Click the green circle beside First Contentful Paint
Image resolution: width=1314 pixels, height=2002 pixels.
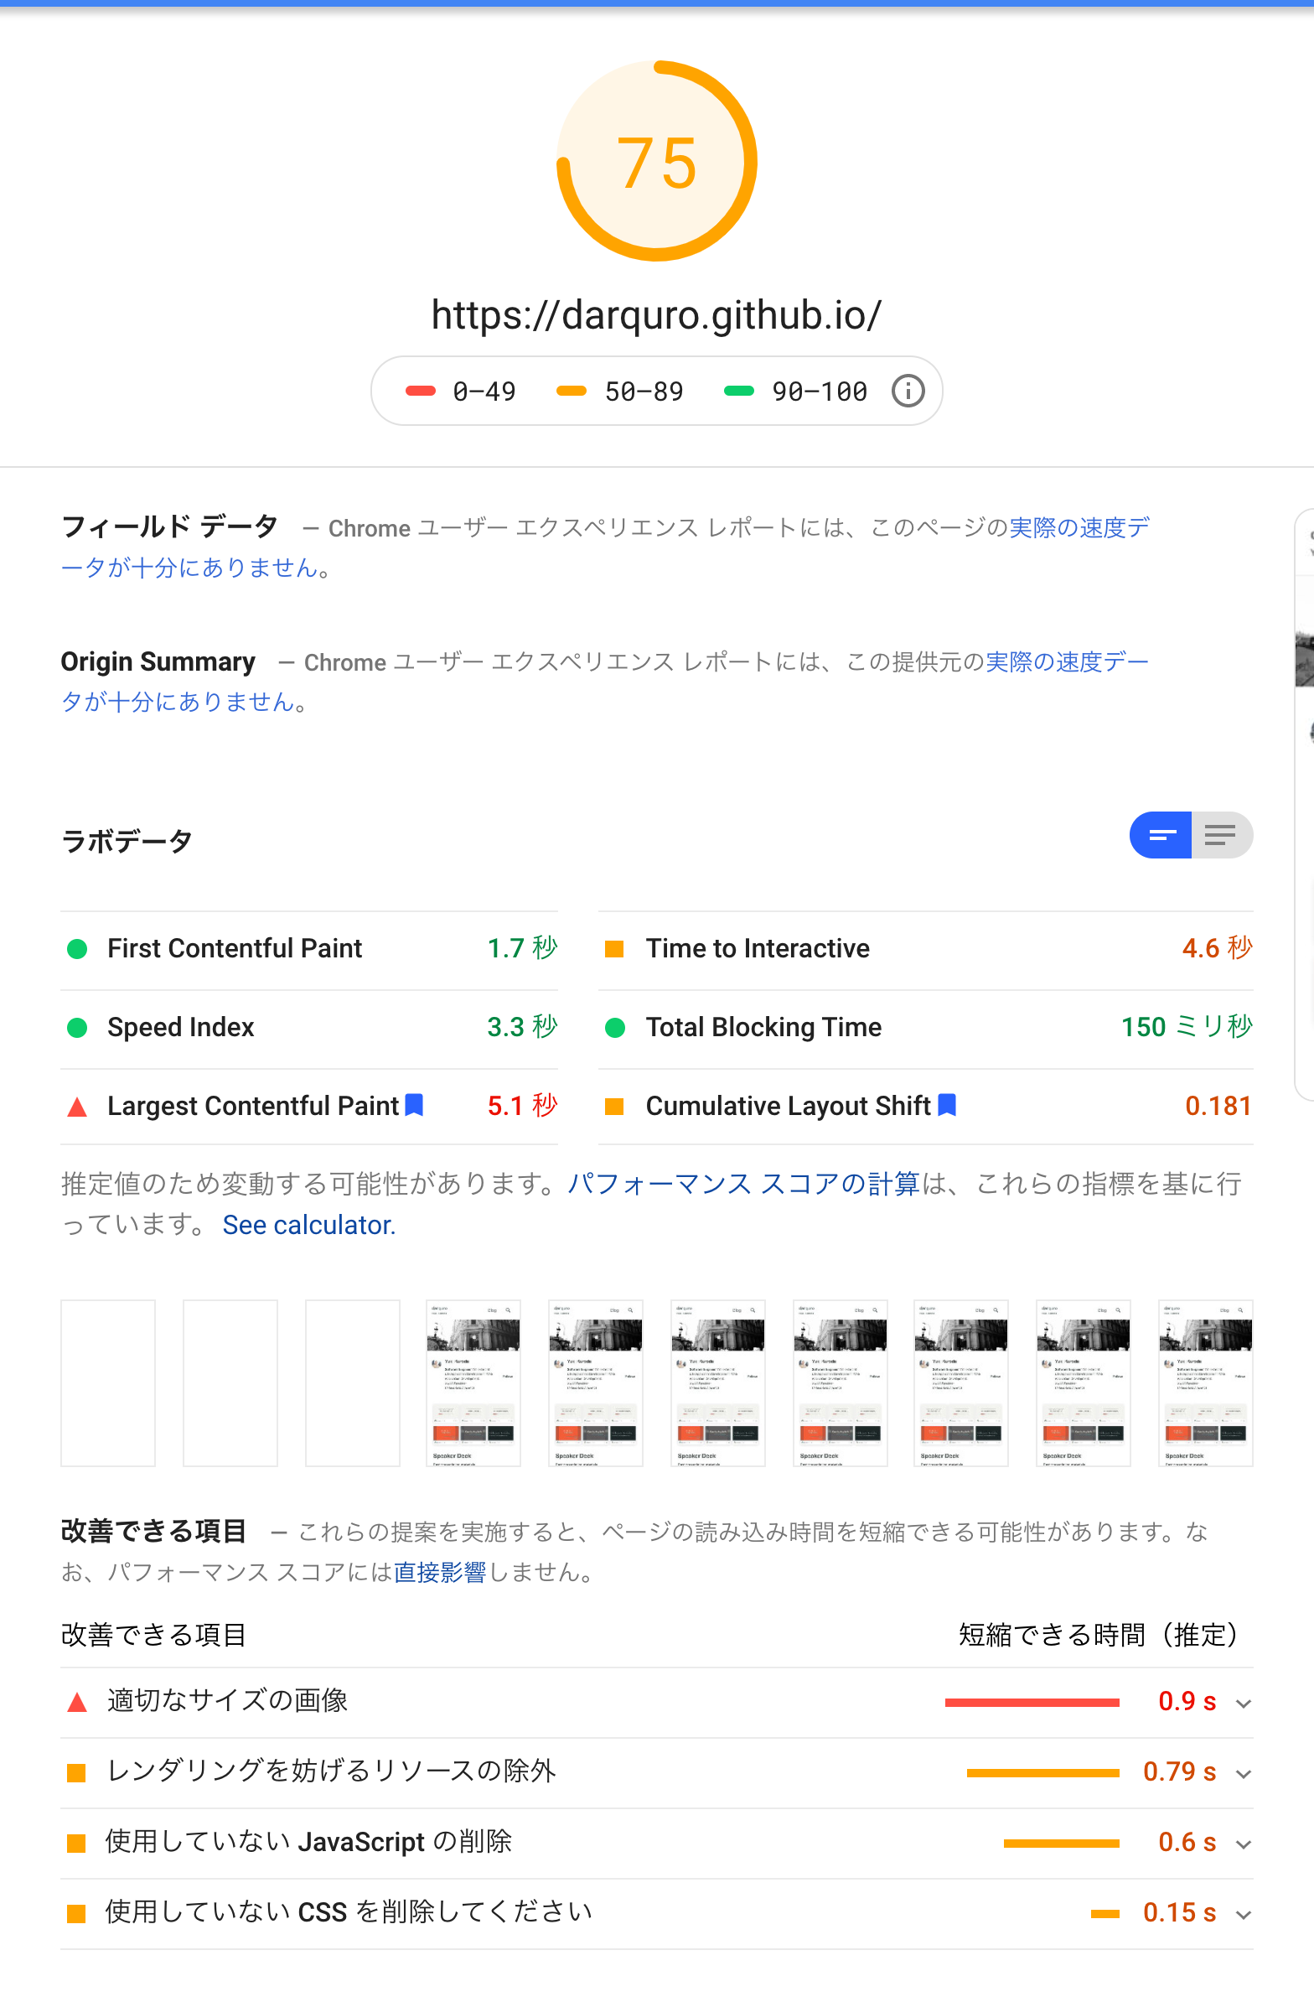[76, 949]
